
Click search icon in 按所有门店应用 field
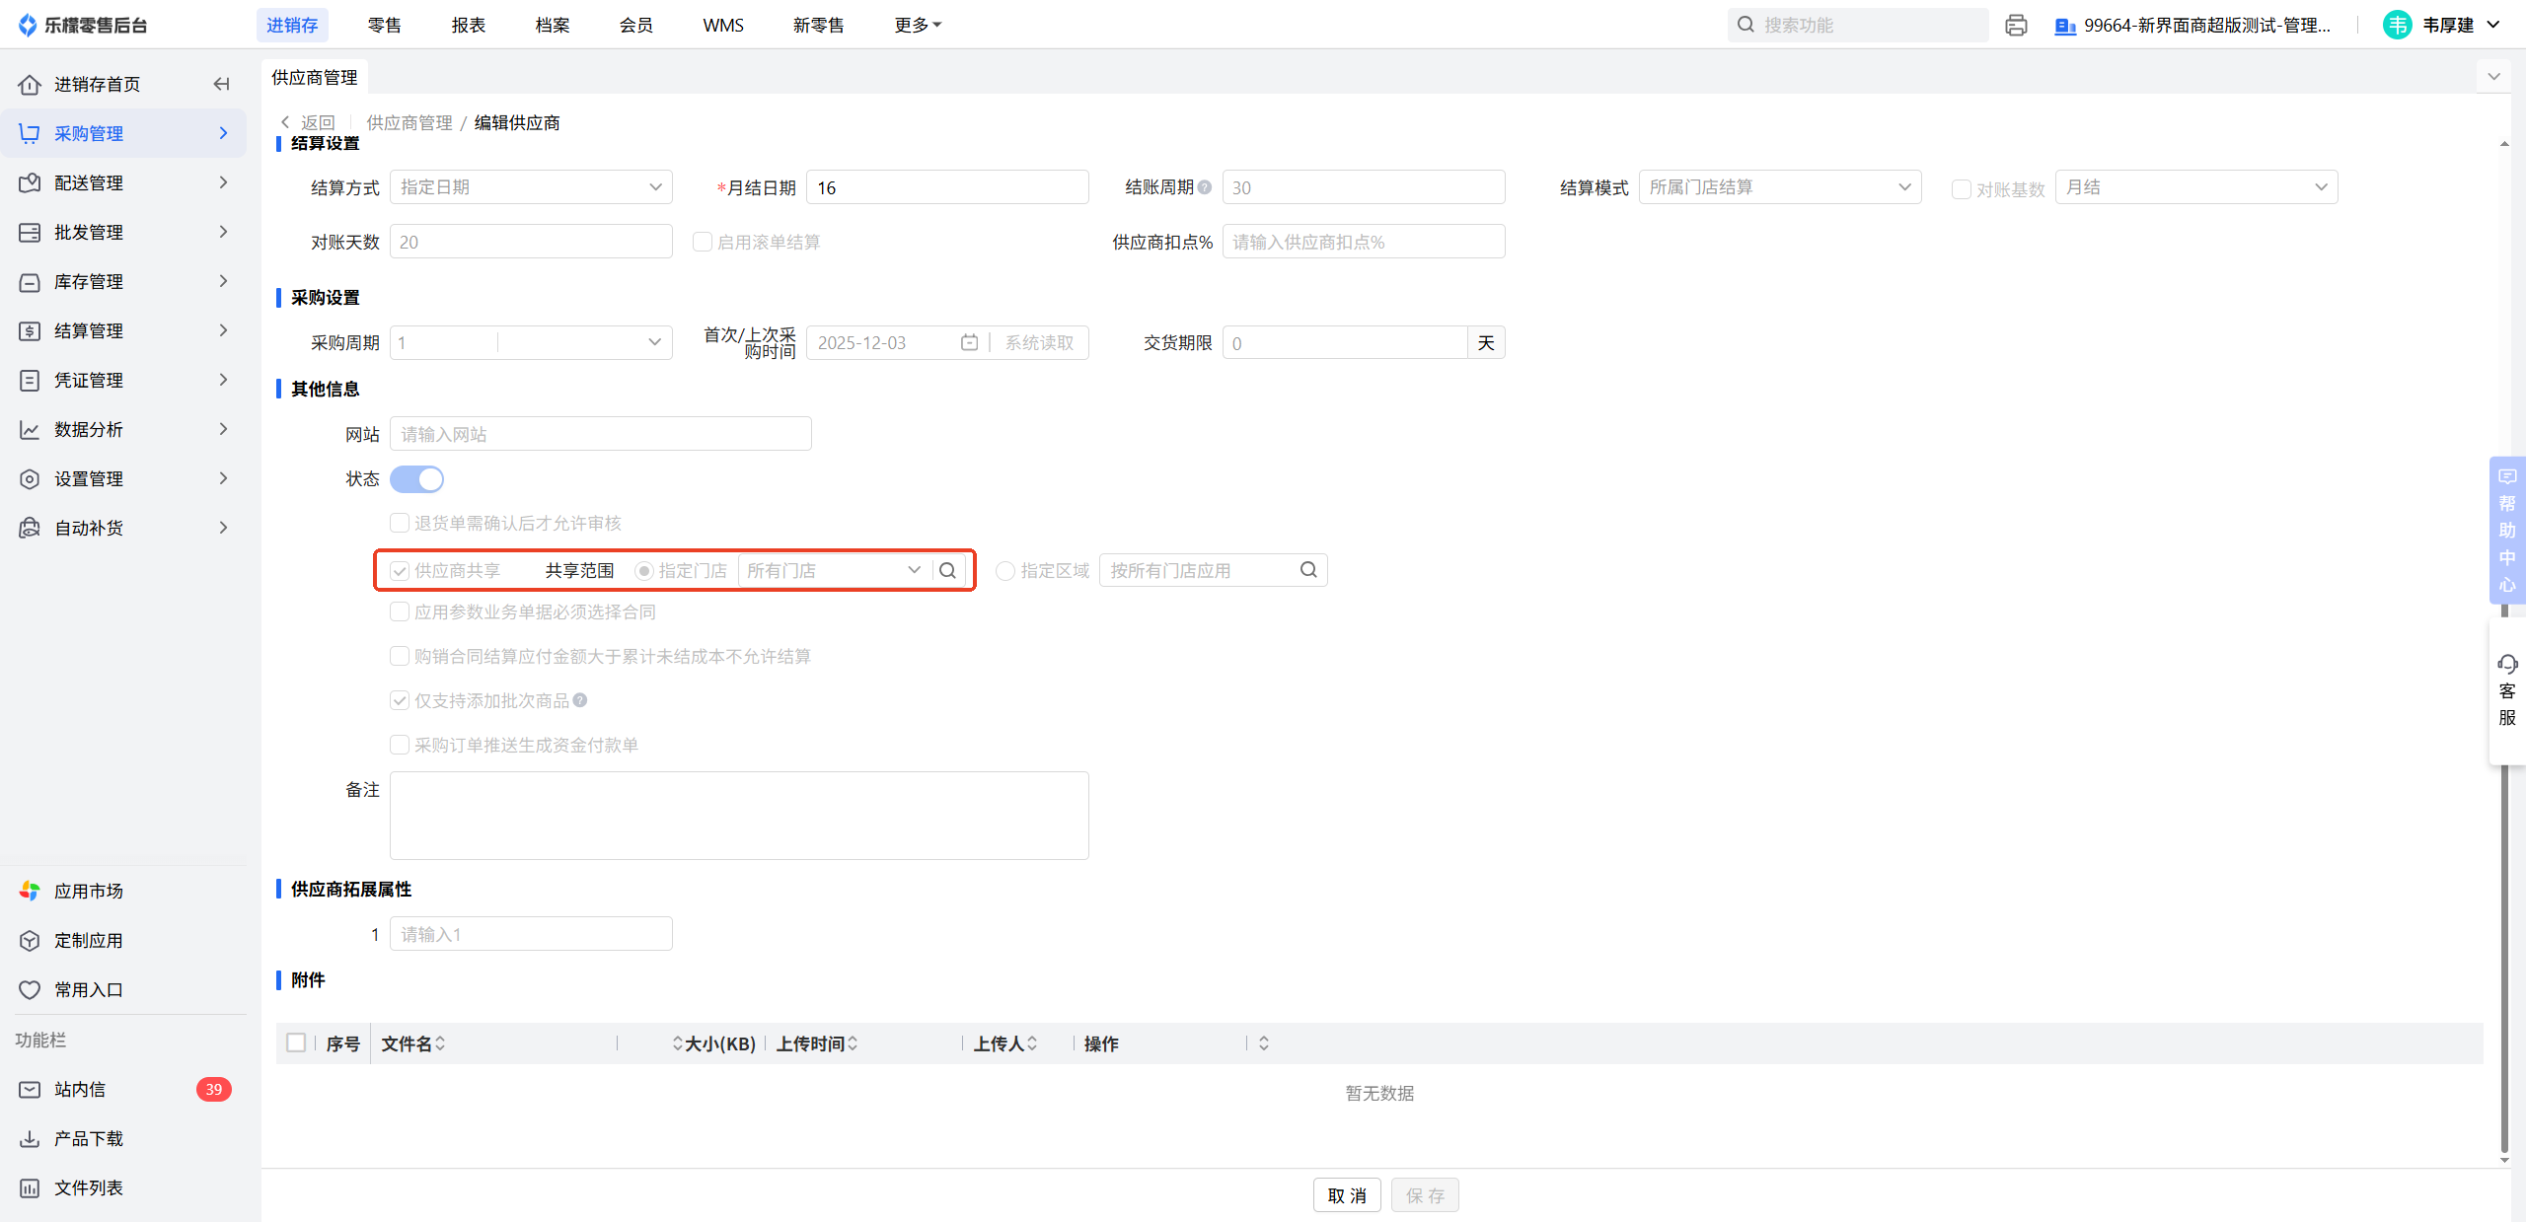pyautogui.click(x=1308, y=569)
